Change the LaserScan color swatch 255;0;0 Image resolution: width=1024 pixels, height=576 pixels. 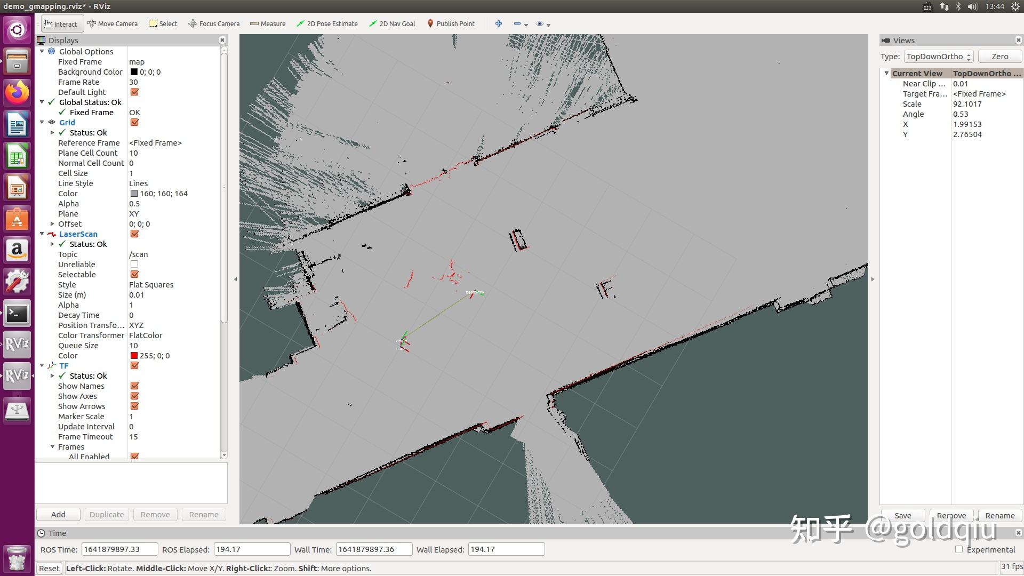pyautogui.click(x=134, y=355)
